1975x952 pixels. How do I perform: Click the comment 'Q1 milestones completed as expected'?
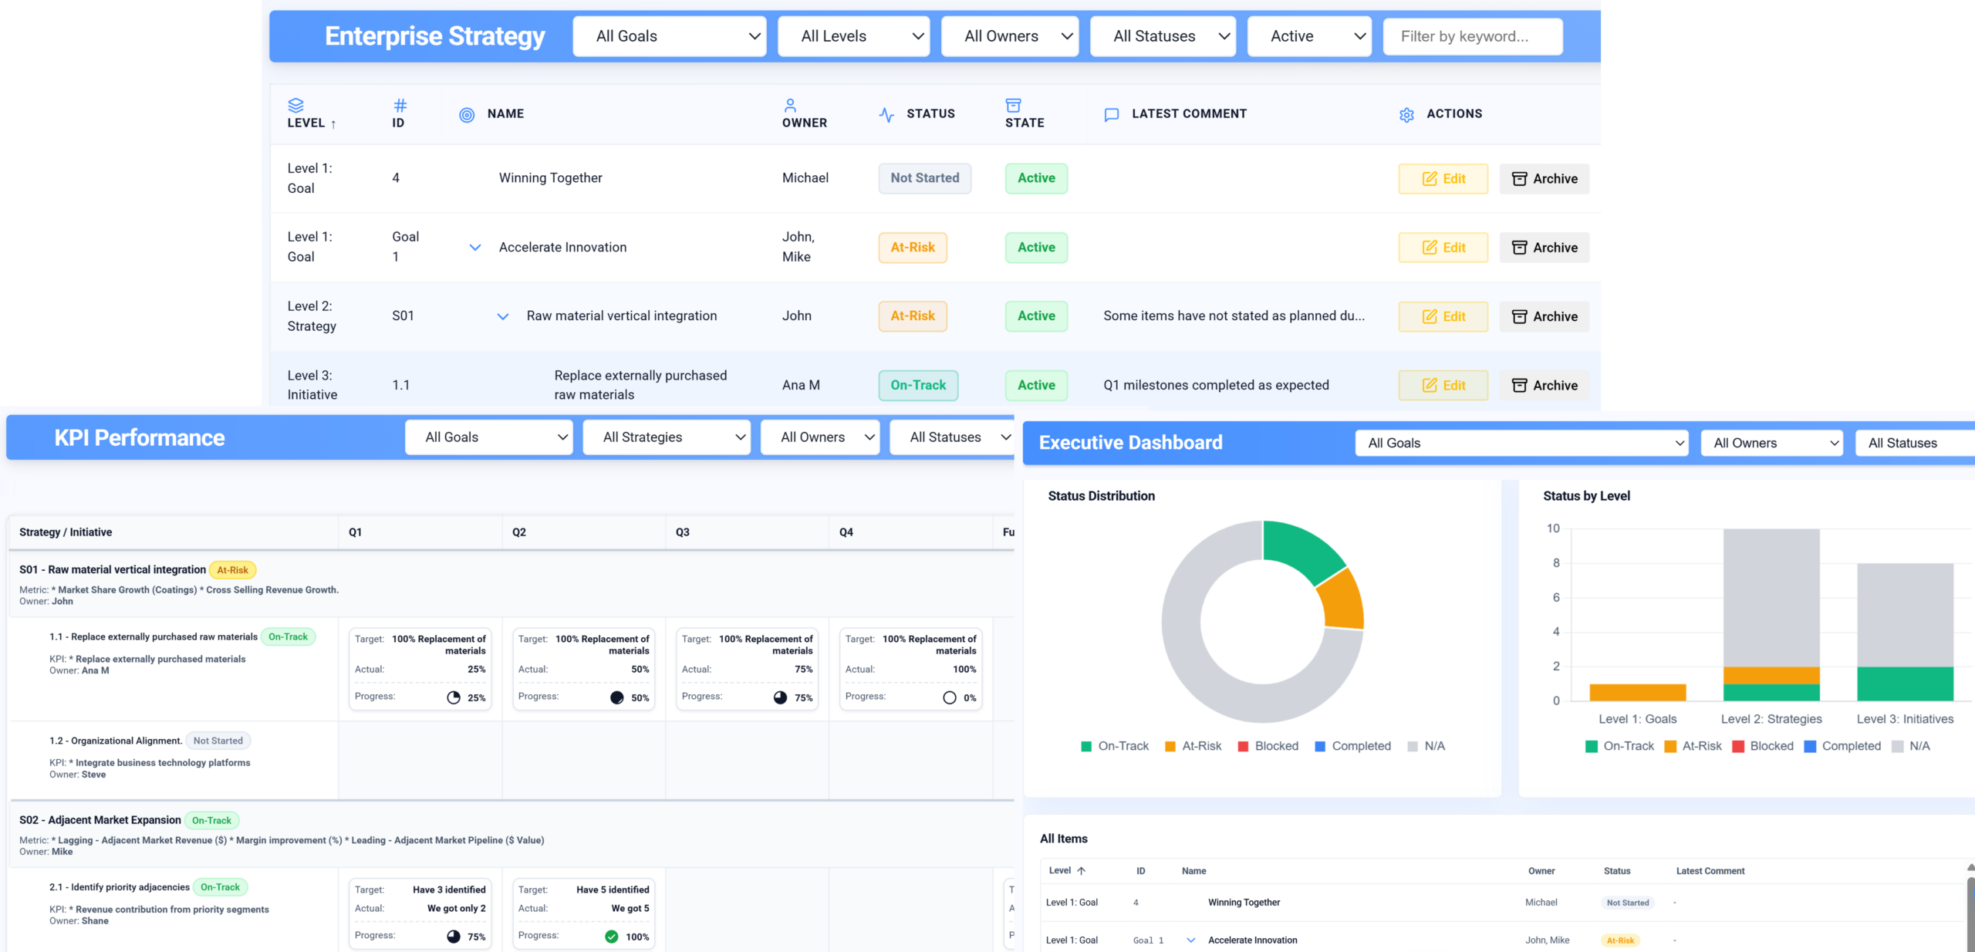pos(1216,385)
